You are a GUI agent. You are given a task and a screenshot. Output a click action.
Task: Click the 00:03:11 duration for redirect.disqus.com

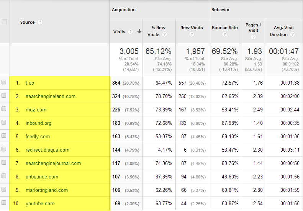[290, 150]
